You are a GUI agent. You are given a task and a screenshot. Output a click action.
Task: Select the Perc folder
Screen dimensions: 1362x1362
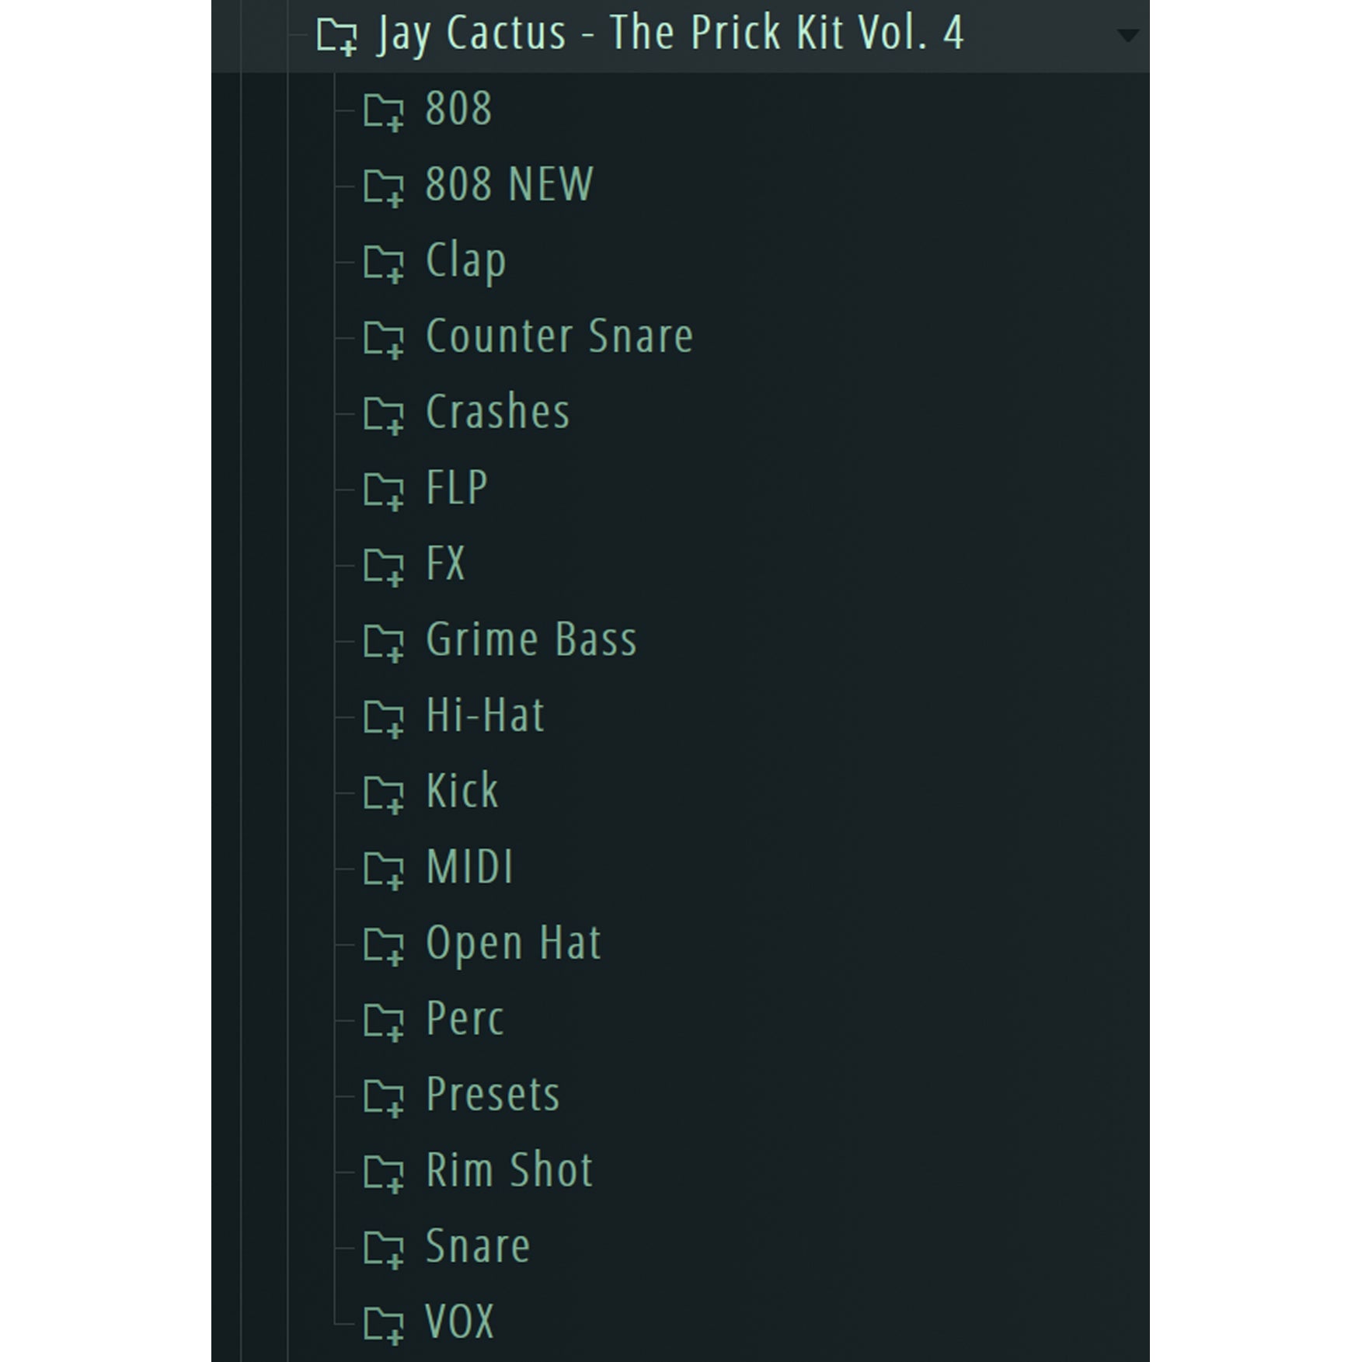coord(465,1019)
